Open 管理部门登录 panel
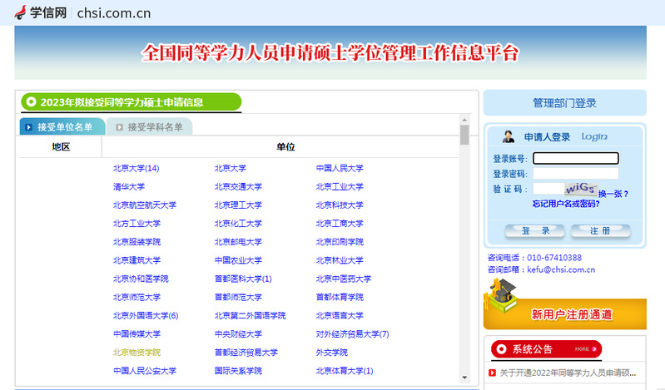This screenshot has width=665, height=390. point(564,102)
